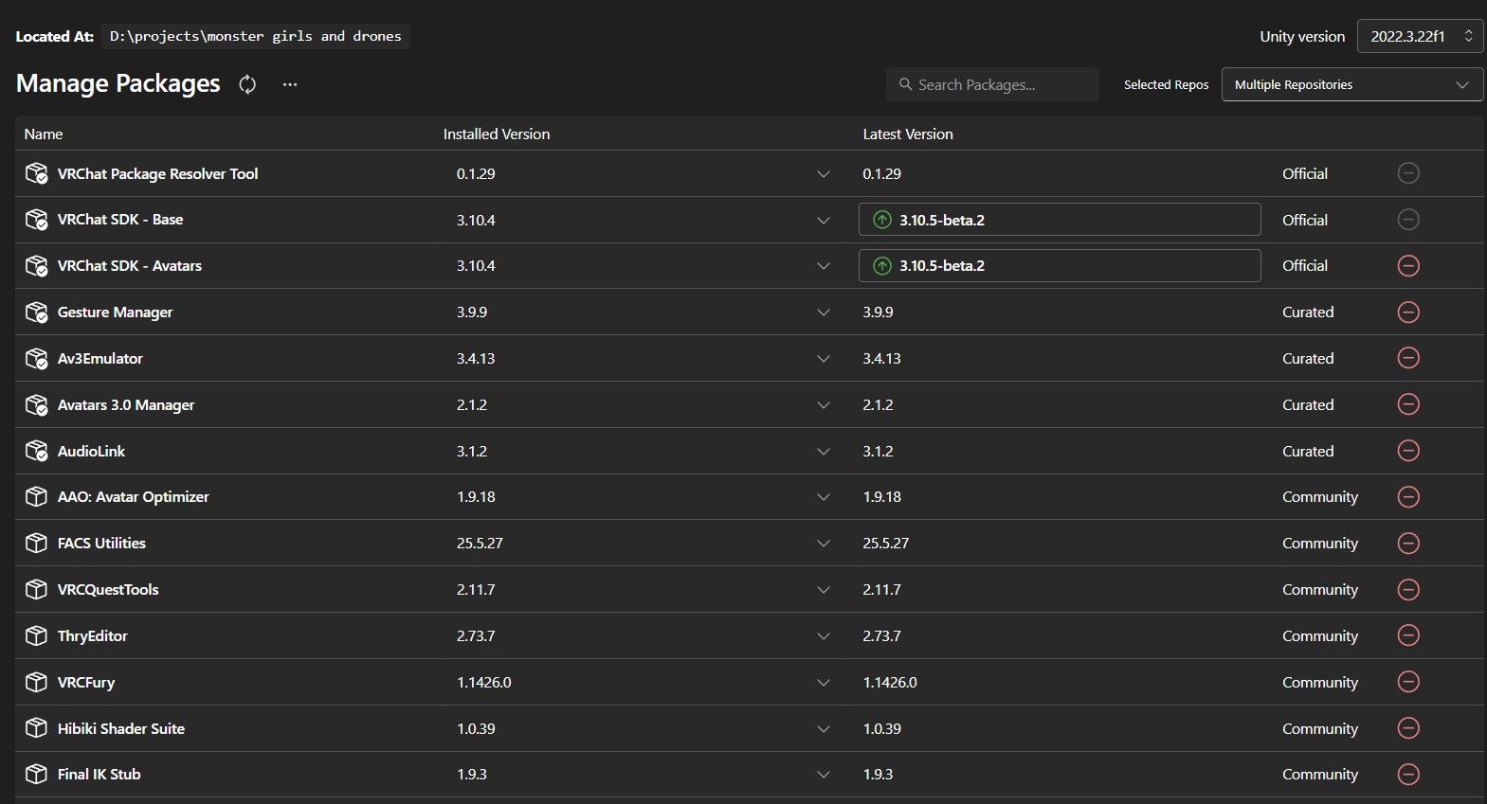
Task: Select the Av3Emulator package name
Action: (x=100, y=359)
